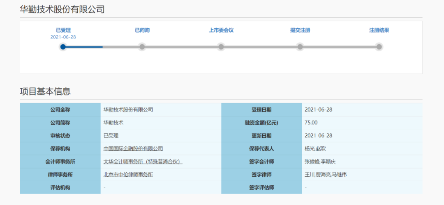Select the 上市委会议 stage label
The image size is (444, 205).
tap(221, 30)
